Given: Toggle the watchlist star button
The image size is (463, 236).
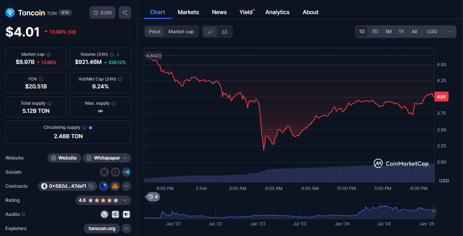Looking at the screenshot, I should (102, 12).
